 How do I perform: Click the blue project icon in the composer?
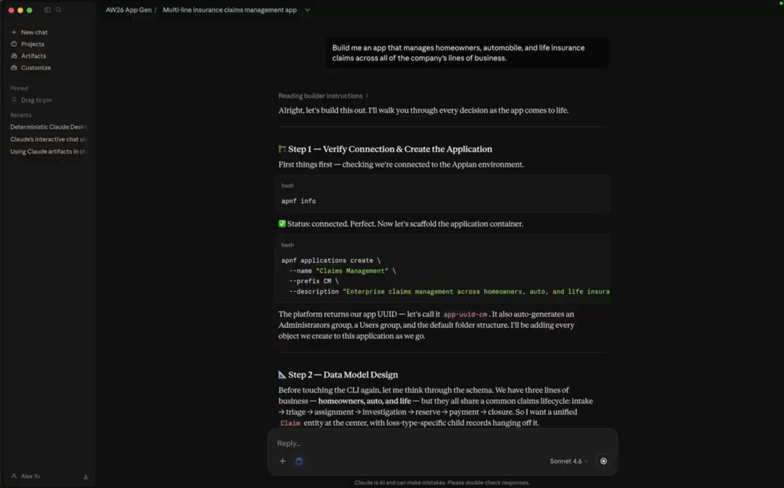click(299, 461)
